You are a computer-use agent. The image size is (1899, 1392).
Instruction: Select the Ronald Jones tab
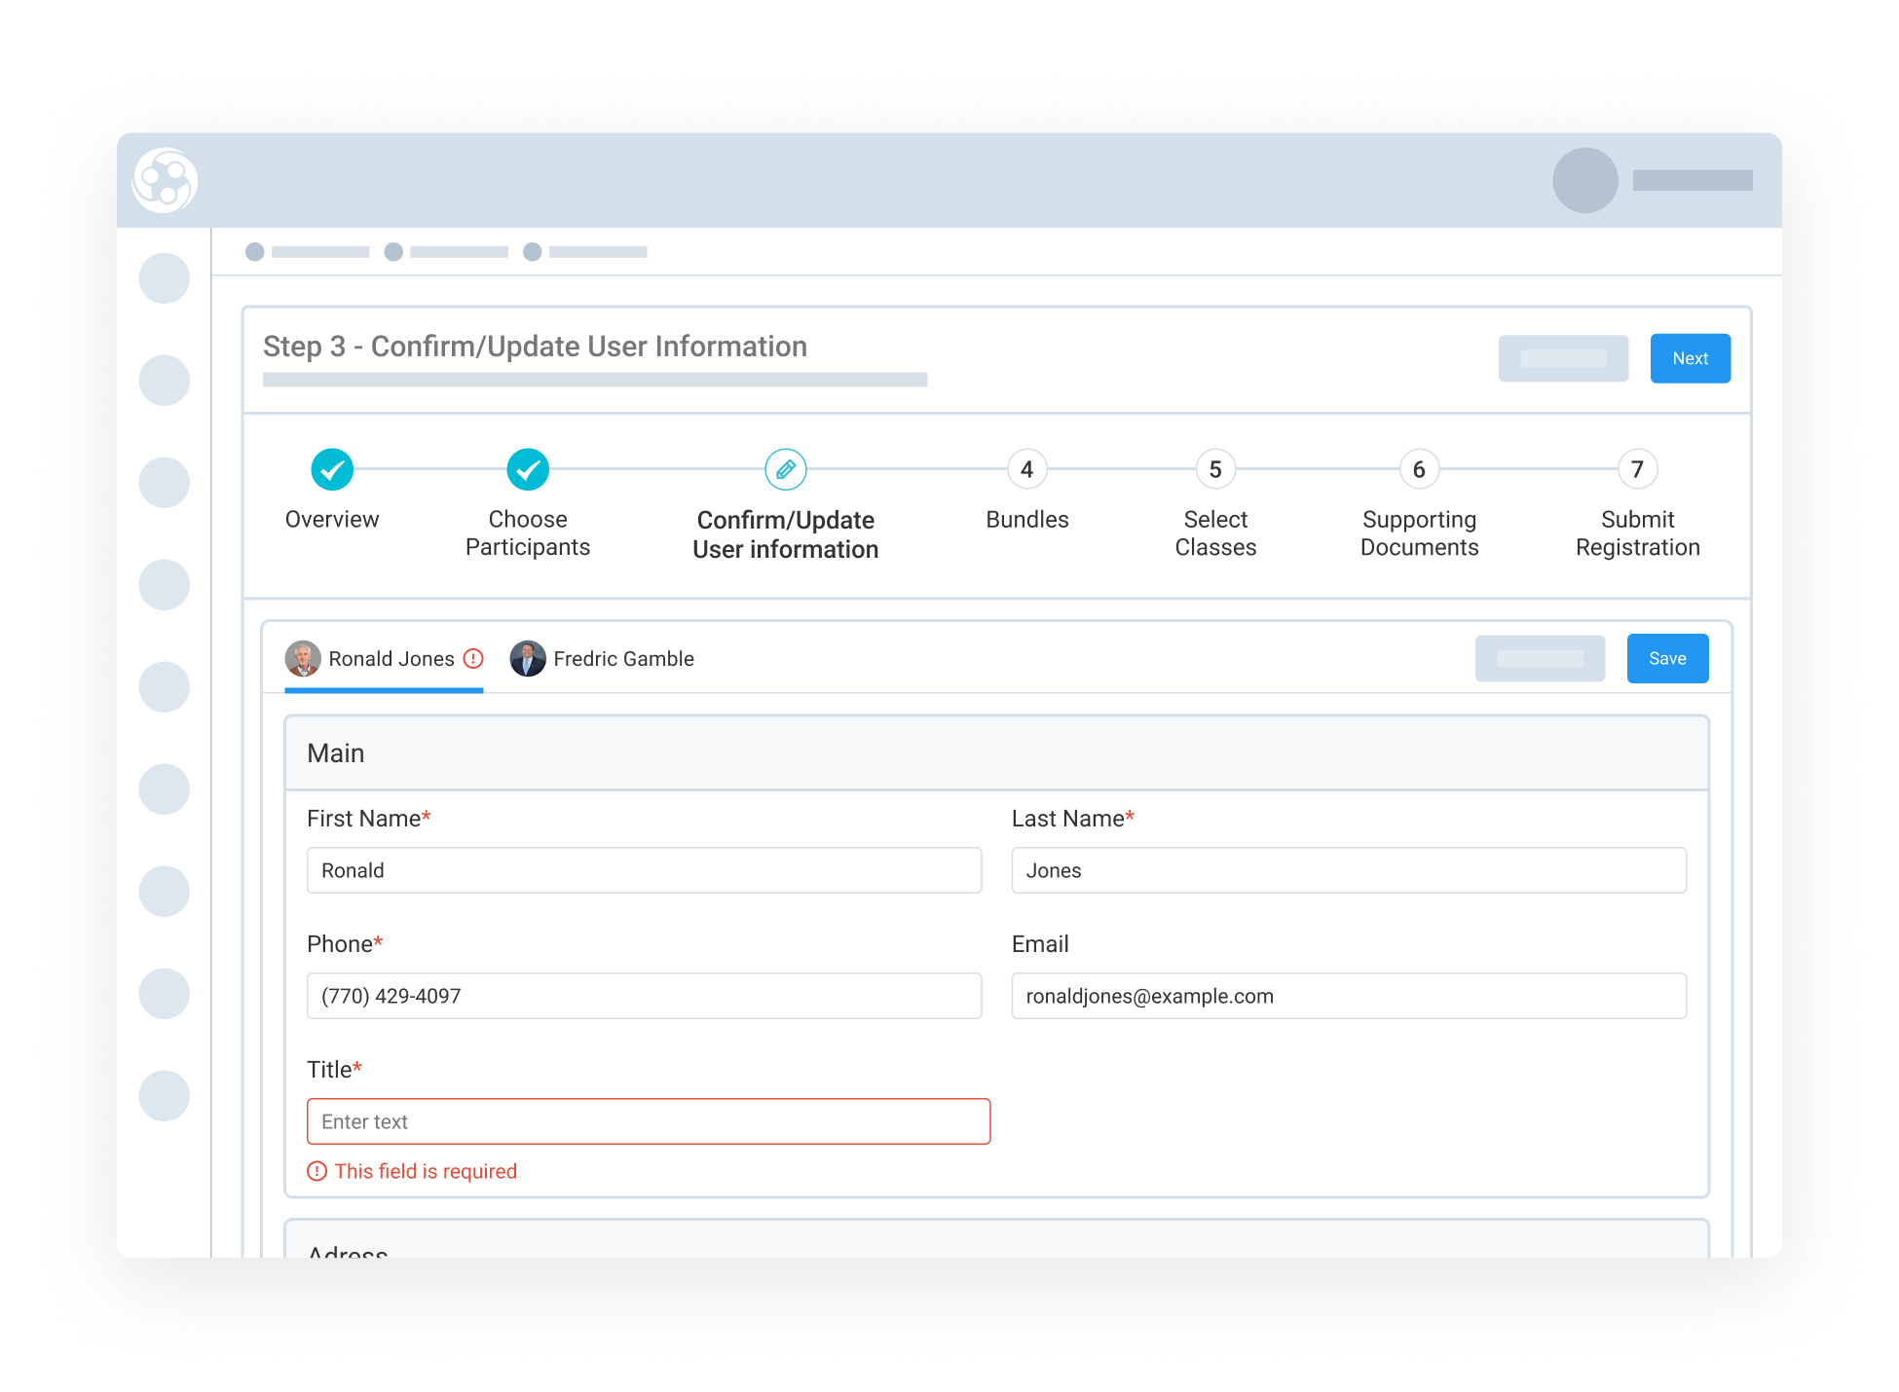(384, 659)
